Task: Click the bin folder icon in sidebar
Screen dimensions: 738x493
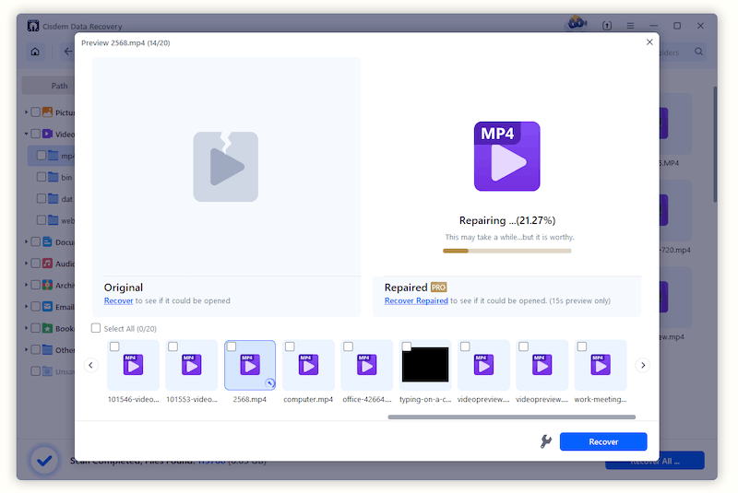Action: coord(54,177)
